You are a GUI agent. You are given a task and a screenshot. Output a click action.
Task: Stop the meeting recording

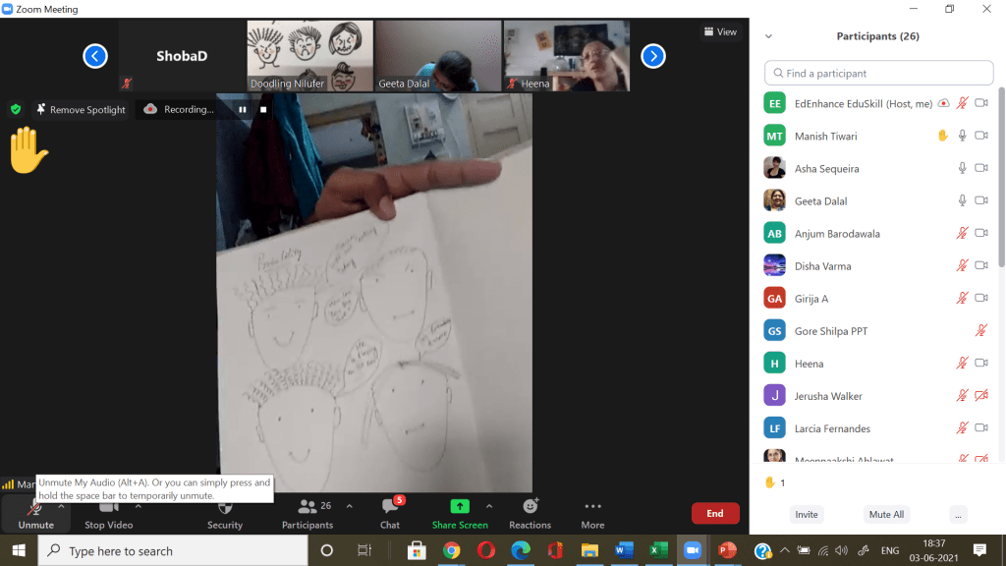tap(263, 109)
